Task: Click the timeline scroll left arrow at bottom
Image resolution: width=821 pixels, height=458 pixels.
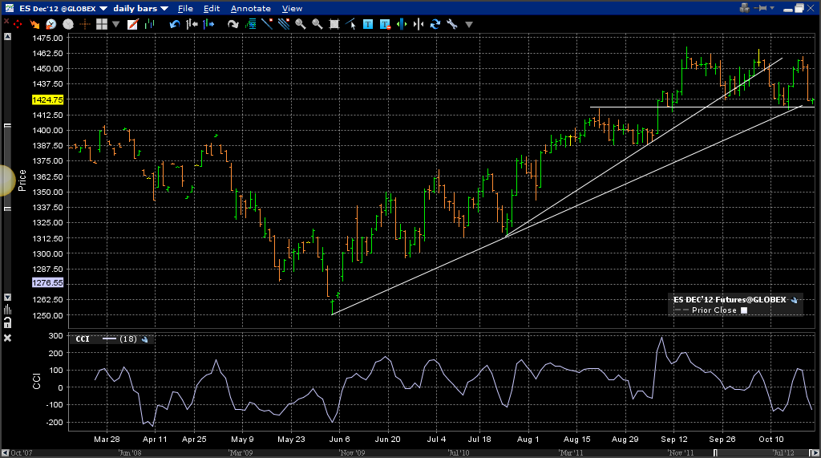Action: [x=6, y=452]
